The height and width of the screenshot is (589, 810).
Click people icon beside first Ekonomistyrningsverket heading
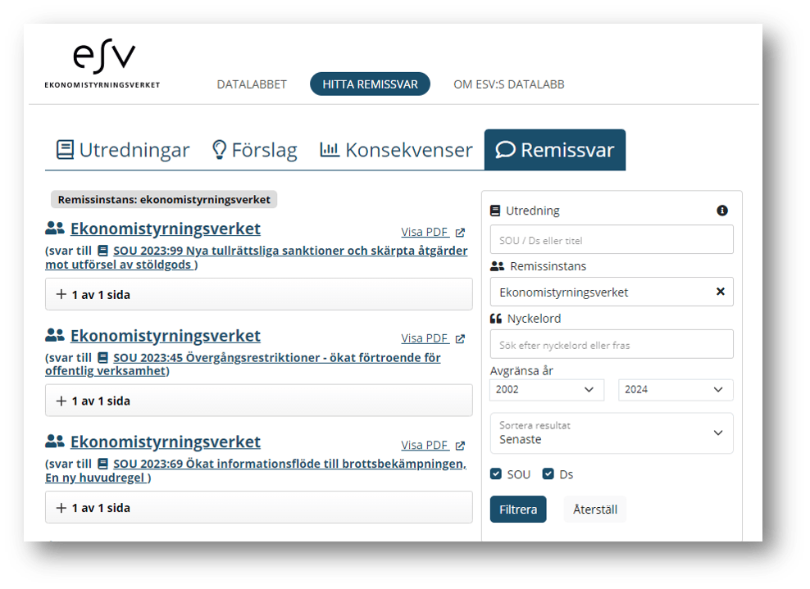pos(55,229)
